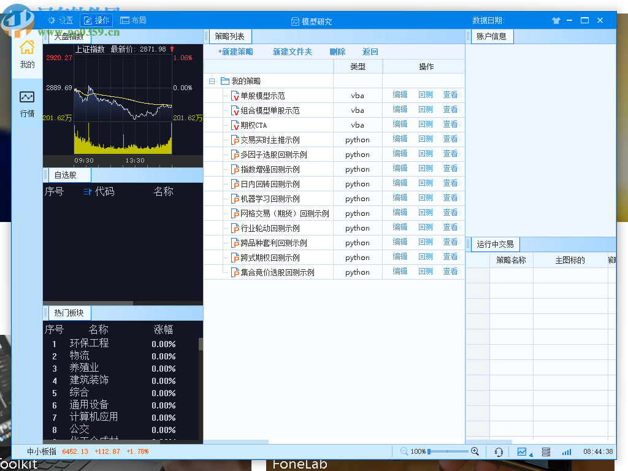Screen dimensions: 628x471
Task: Open the 行情 market quotes sidebar icon
Action: 27,103
